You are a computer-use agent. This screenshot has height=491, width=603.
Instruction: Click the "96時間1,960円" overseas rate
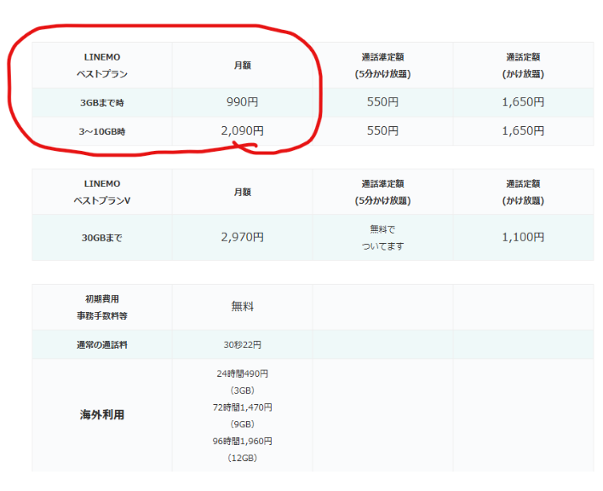(x=242, y=441)
